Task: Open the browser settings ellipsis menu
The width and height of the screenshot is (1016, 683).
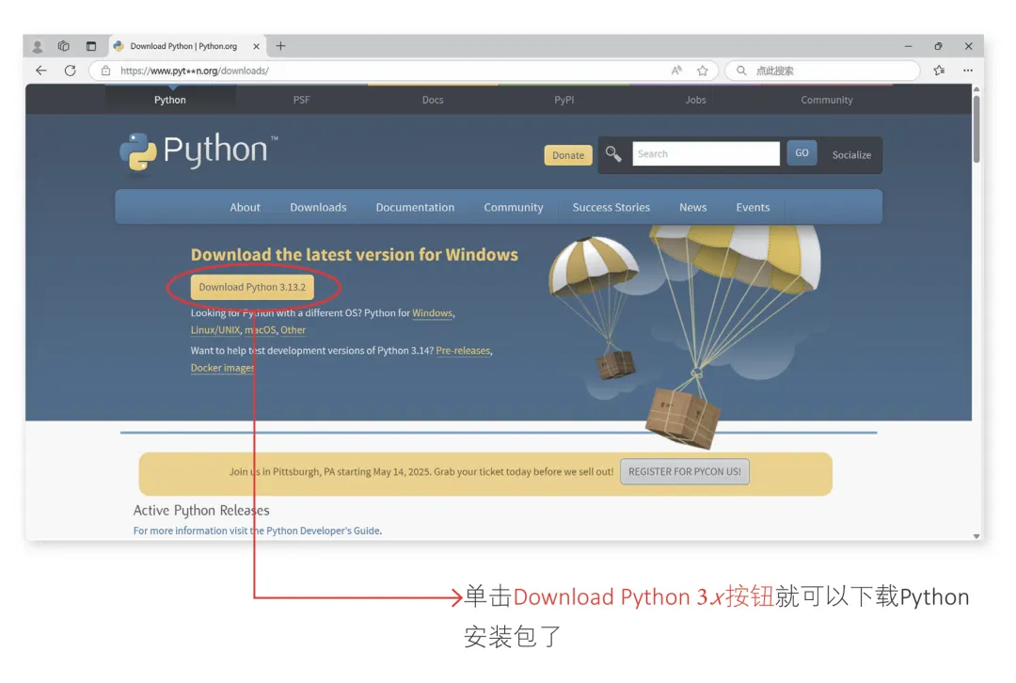Action: pos(968,71)
